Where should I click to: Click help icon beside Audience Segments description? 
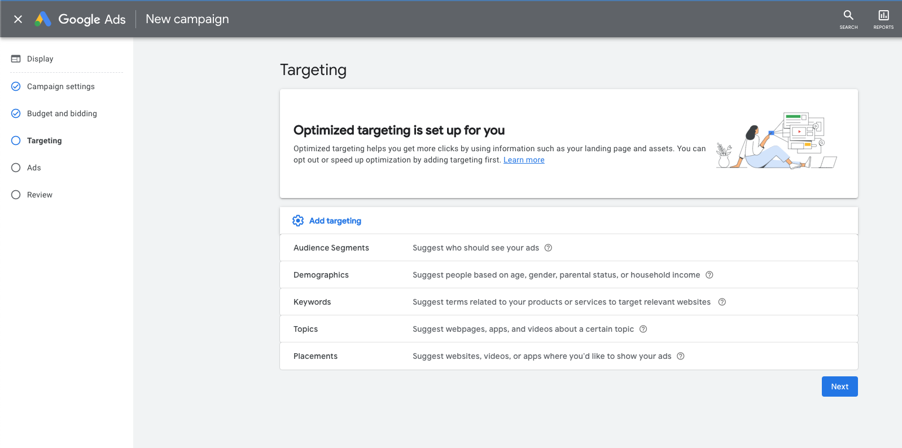click(x=548, y=248)
